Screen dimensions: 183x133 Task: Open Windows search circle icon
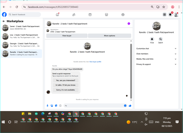point(10,122)
